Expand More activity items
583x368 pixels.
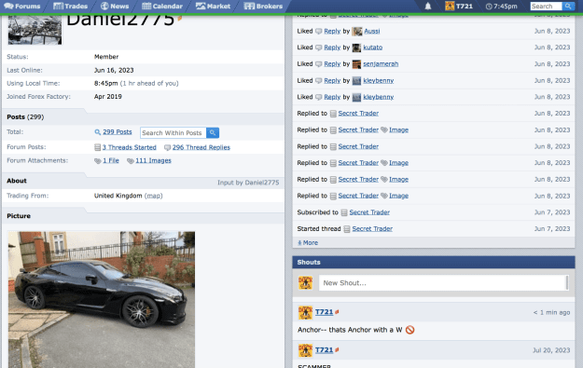click(x=308, y=243)
